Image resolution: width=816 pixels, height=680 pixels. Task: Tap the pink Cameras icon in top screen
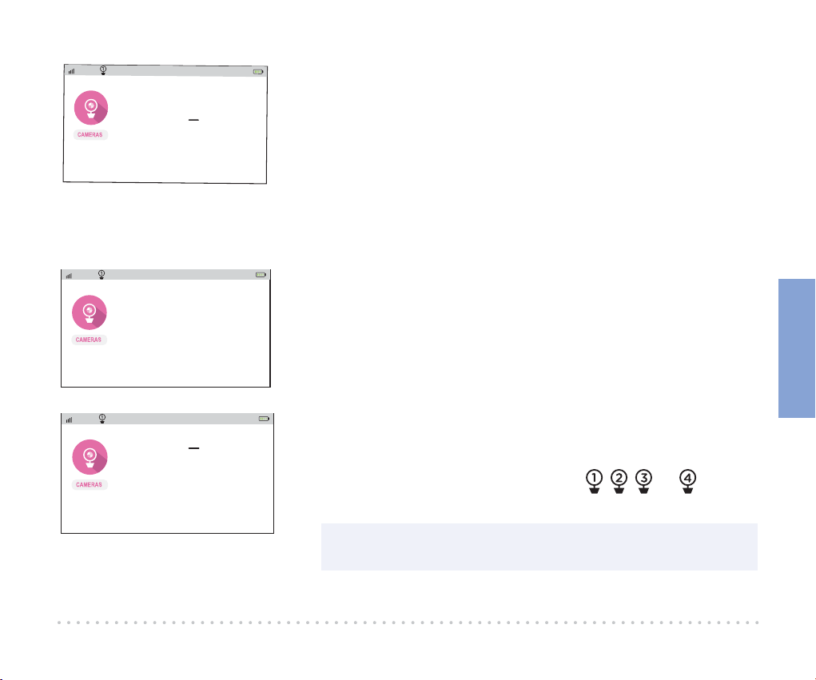coord(91,108)
